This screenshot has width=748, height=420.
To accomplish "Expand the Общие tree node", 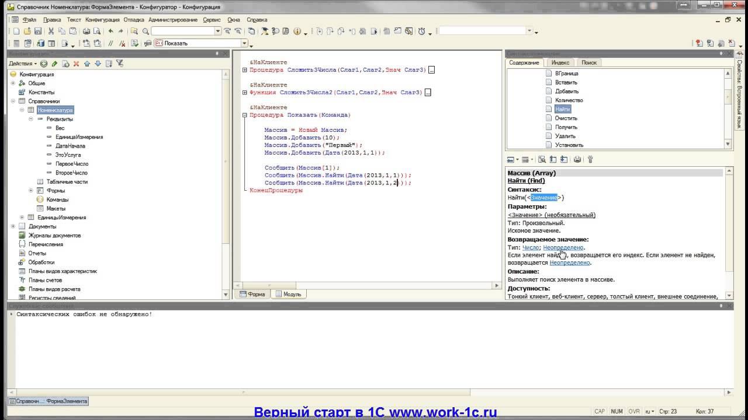I will [13, 83].
